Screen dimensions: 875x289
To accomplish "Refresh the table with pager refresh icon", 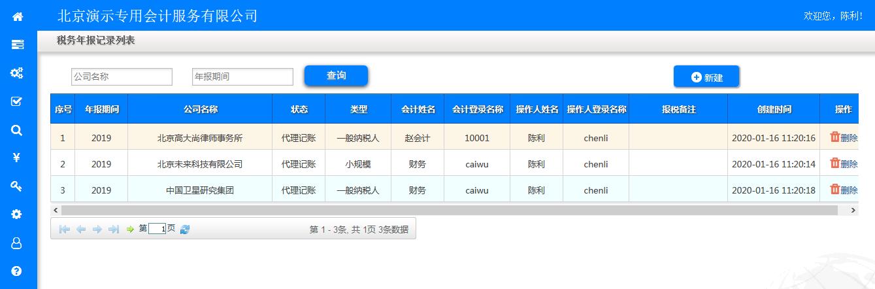I will click(185, 229).
